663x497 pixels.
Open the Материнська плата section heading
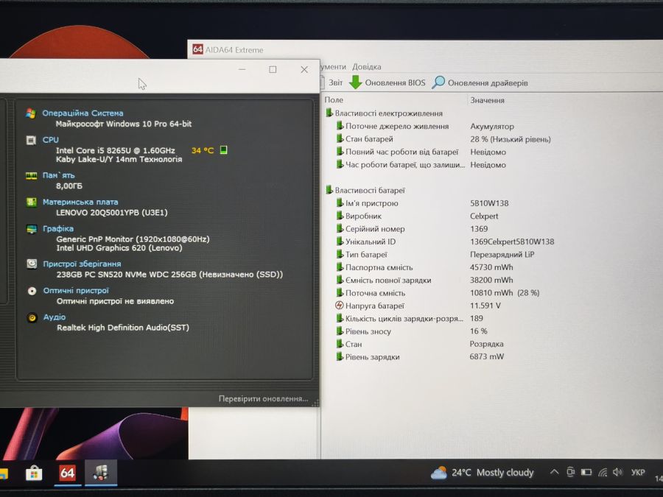(x=80, y=202)
